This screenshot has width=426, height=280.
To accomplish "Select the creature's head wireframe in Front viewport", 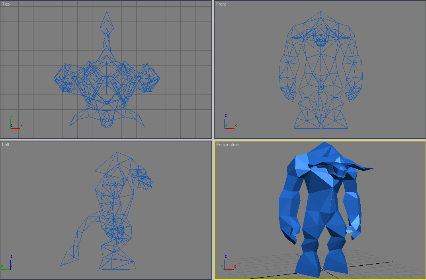I will (x=321, y=41).
